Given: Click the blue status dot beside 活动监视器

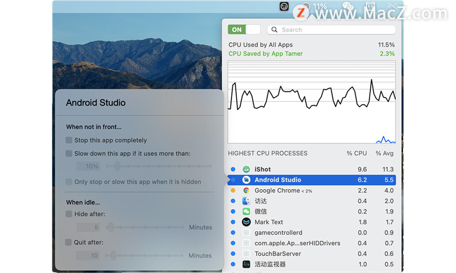Looking at the screenshot, I should pos(233,264).
